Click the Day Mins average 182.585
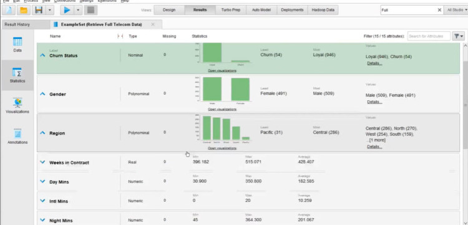Screen dimensions: 468x225 pyautogui.click(x=306, y=181)
